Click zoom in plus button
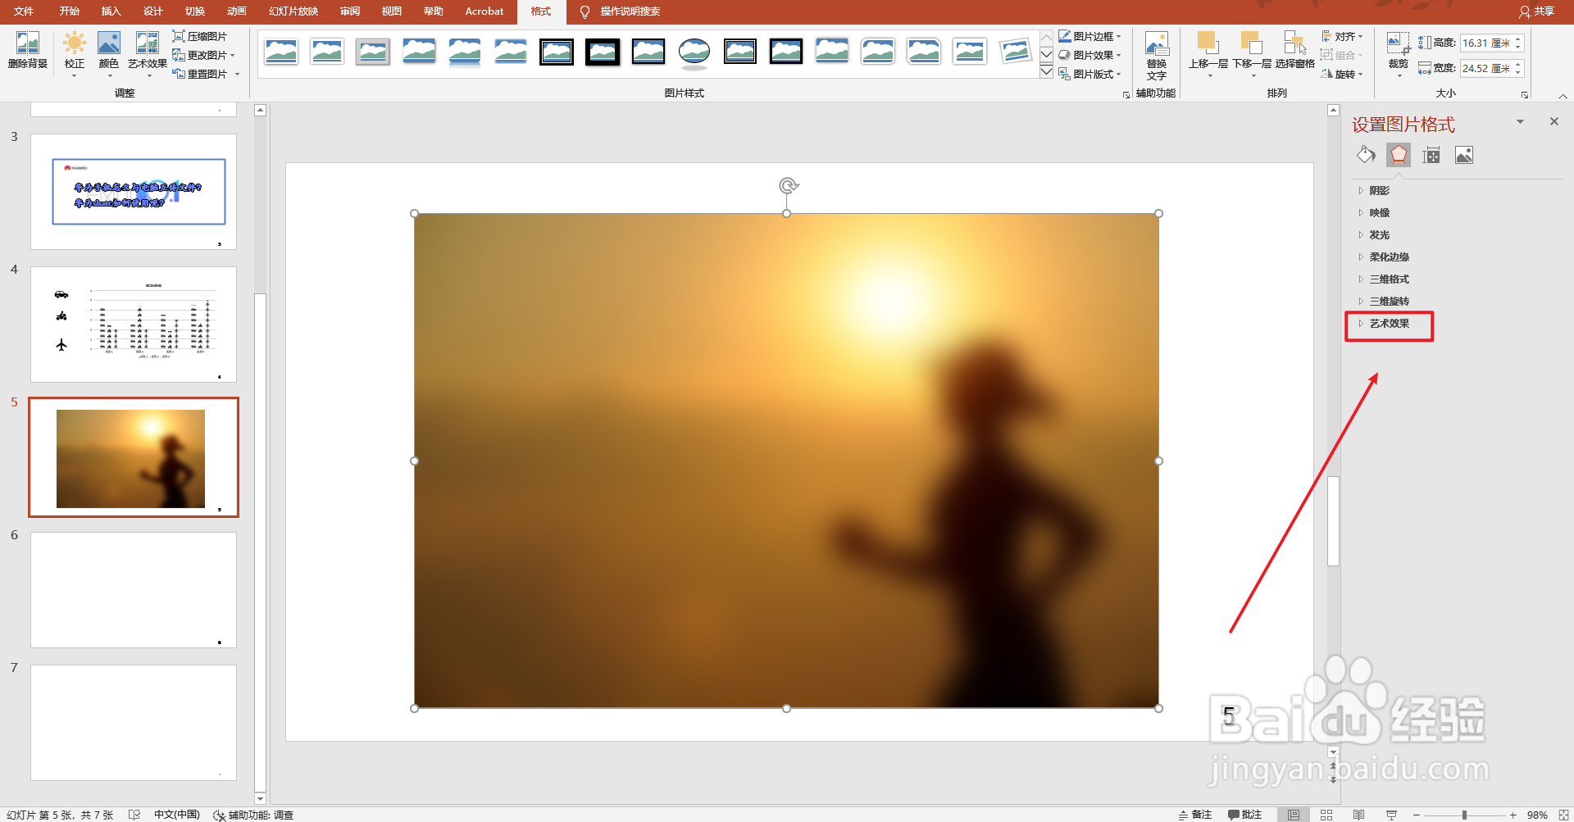This screenshot has height=822, width=1574. (x=1513, y=815)
